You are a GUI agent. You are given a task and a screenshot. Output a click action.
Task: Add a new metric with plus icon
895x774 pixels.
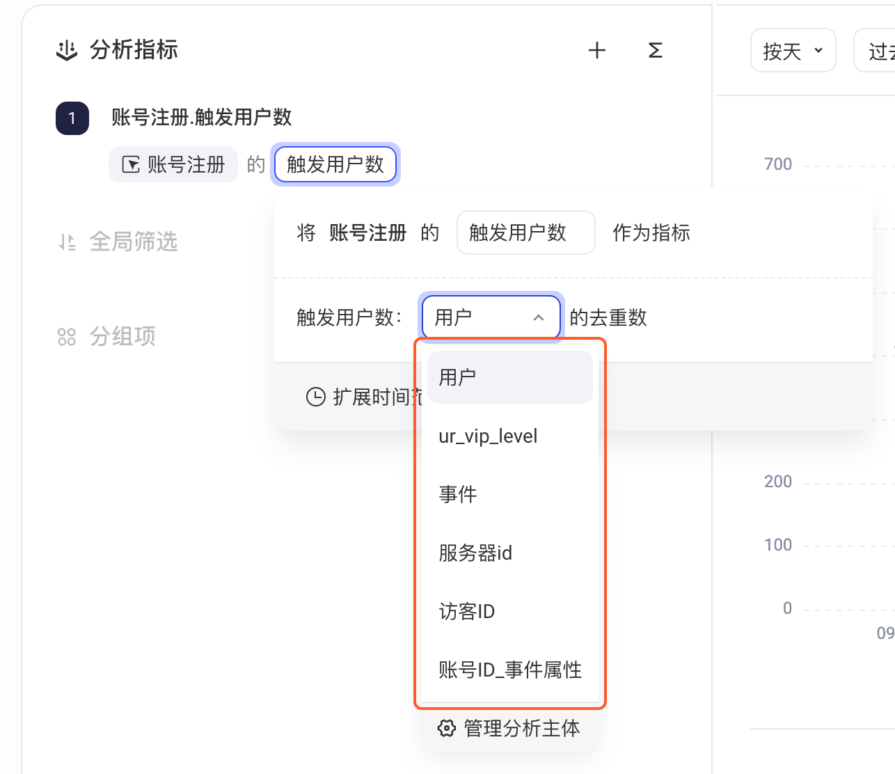(597, 50)
